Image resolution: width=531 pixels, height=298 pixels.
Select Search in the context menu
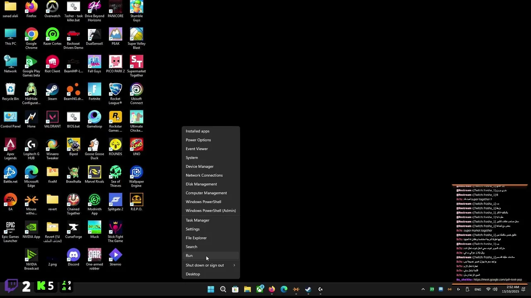pos(211,247)
